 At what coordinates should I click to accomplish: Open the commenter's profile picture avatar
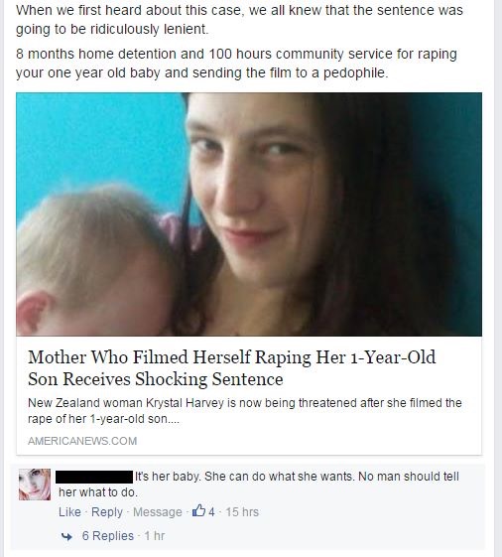[35, 485]
